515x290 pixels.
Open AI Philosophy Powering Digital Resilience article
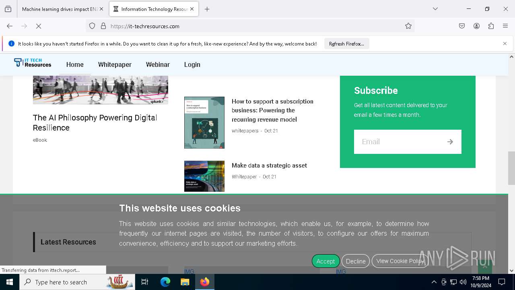(x=95, y=122)
